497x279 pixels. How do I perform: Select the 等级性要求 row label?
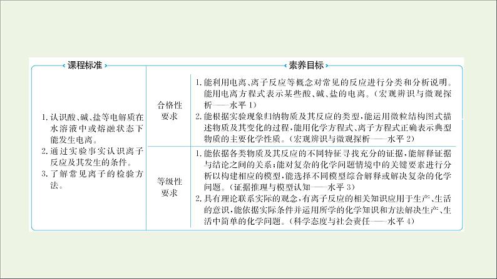(169, 187)
